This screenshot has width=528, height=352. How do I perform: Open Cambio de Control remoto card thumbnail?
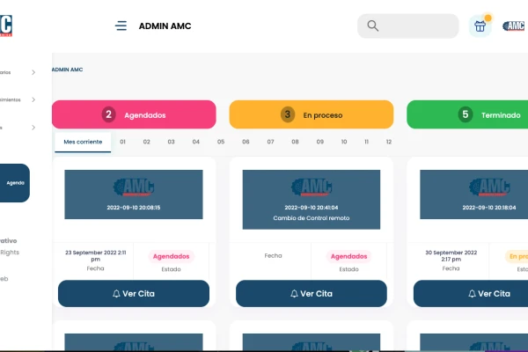point(312,200)
